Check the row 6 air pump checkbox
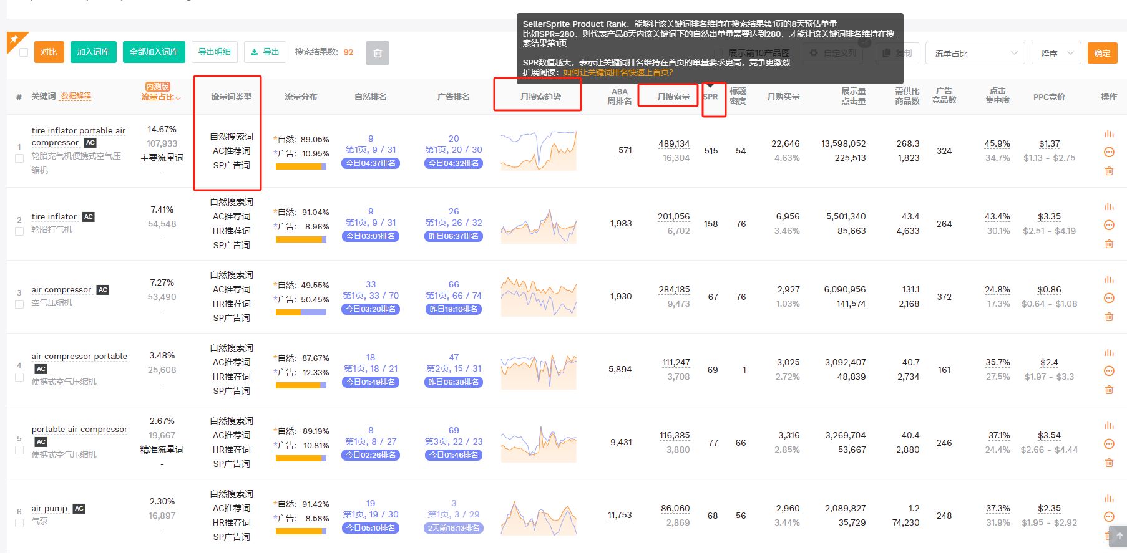 (19, 523)
